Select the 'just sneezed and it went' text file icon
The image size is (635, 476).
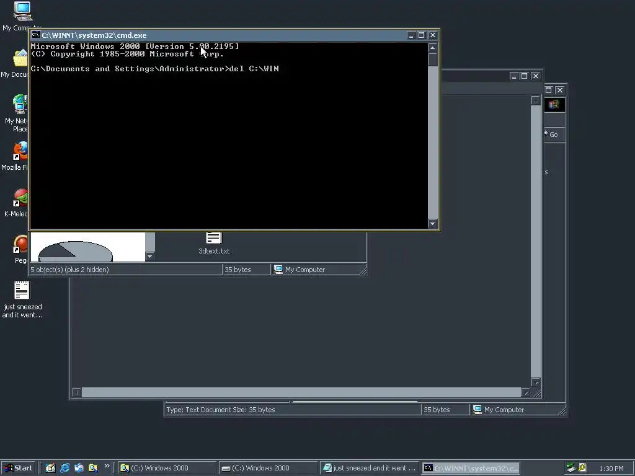[x=22, y=290]
